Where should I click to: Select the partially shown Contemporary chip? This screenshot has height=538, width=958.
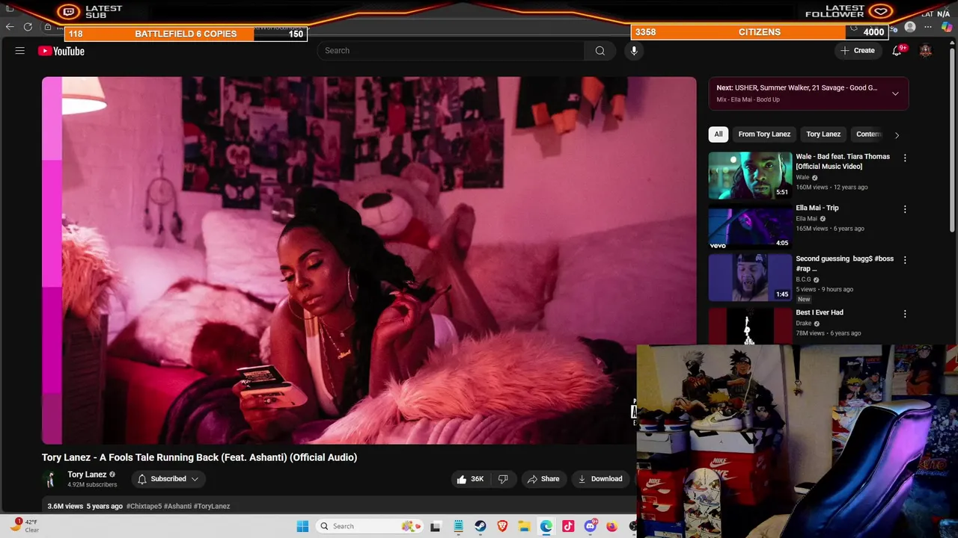(868, 134)
